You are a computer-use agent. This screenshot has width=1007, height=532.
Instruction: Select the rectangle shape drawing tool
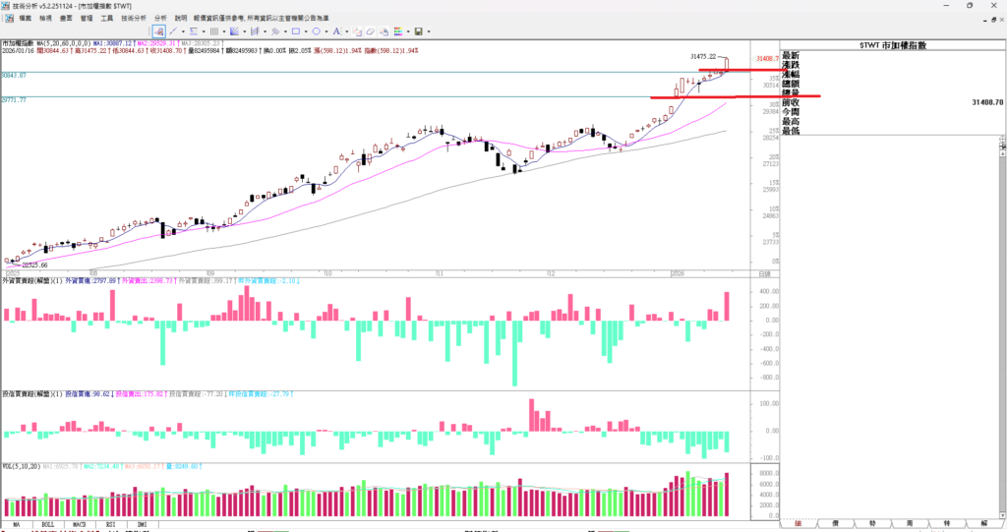point(296,31)
